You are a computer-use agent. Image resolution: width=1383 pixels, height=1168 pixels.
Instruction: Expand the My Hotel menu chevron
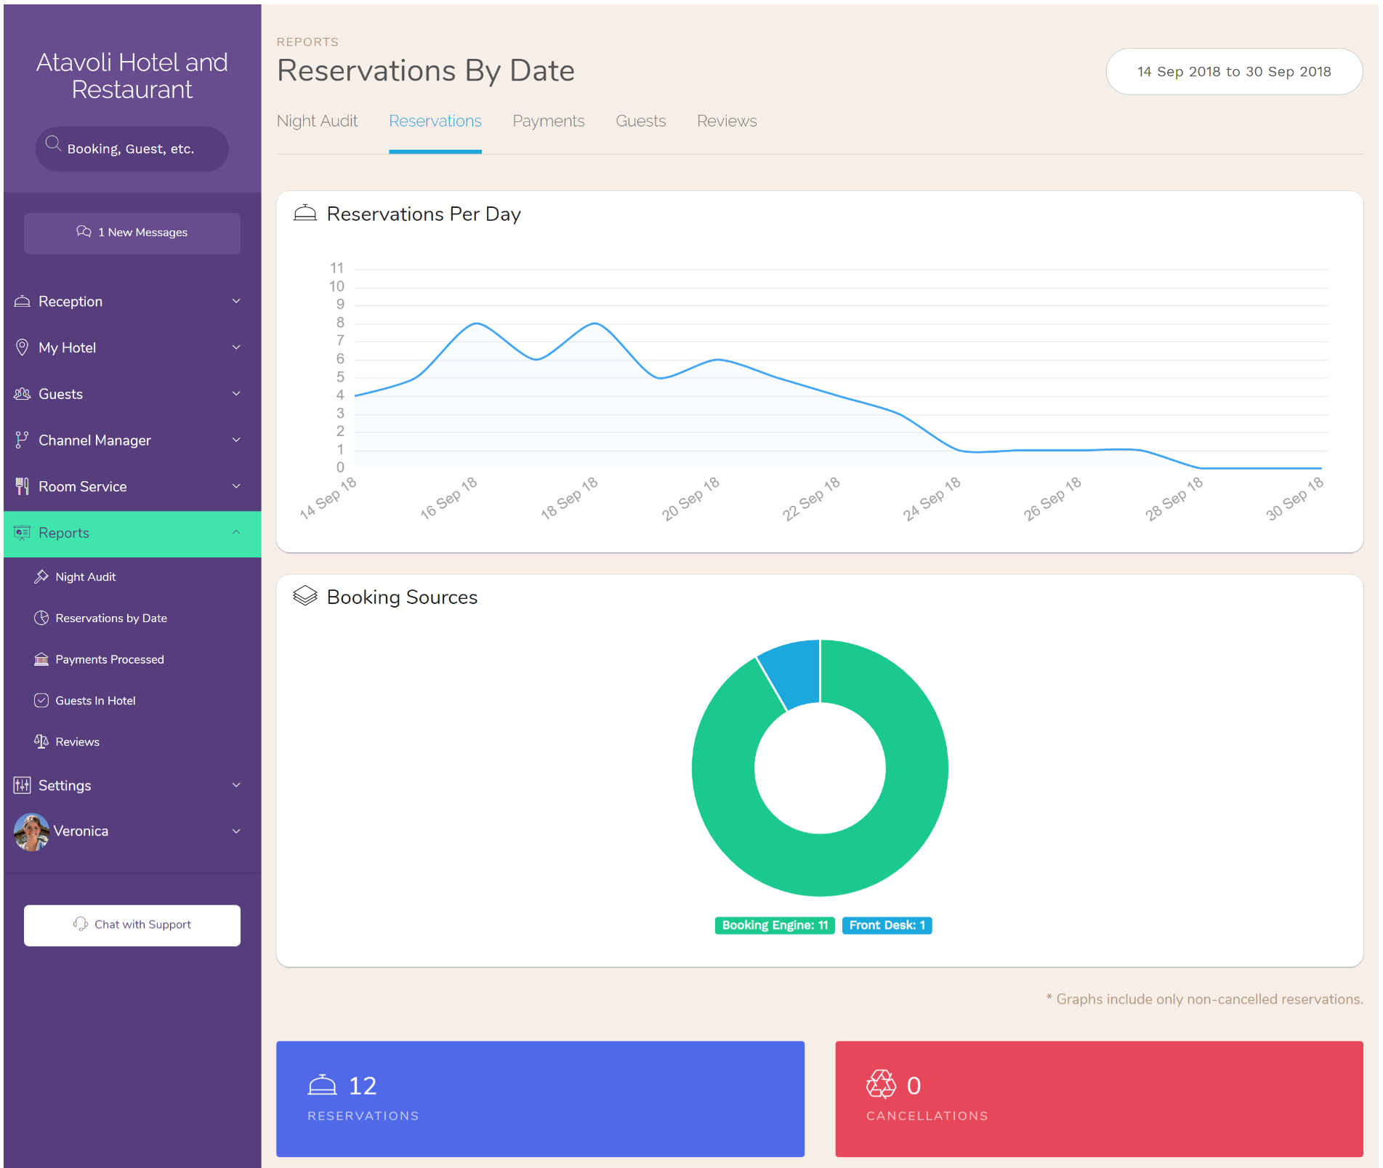point(236,347)
